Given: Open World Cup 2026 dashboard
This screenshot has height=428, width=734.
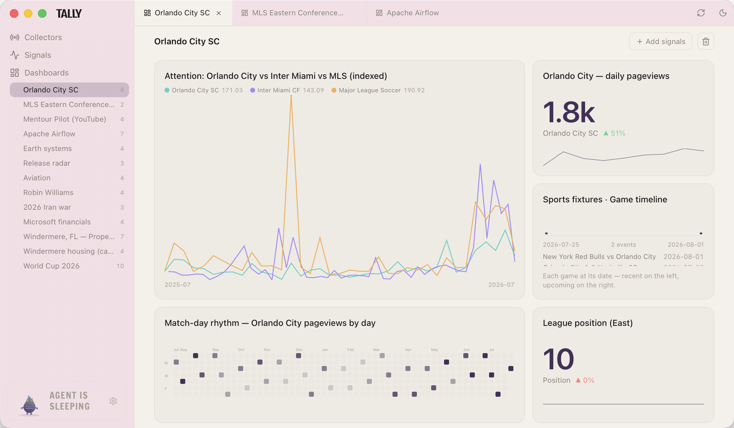Looking at the screenshot, I should coord(69,266).
